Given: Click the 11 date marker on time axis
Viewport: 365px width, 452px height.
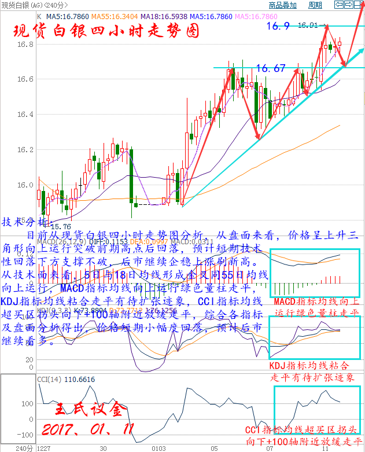Looking at the screenshot, I should coord(325,448).
